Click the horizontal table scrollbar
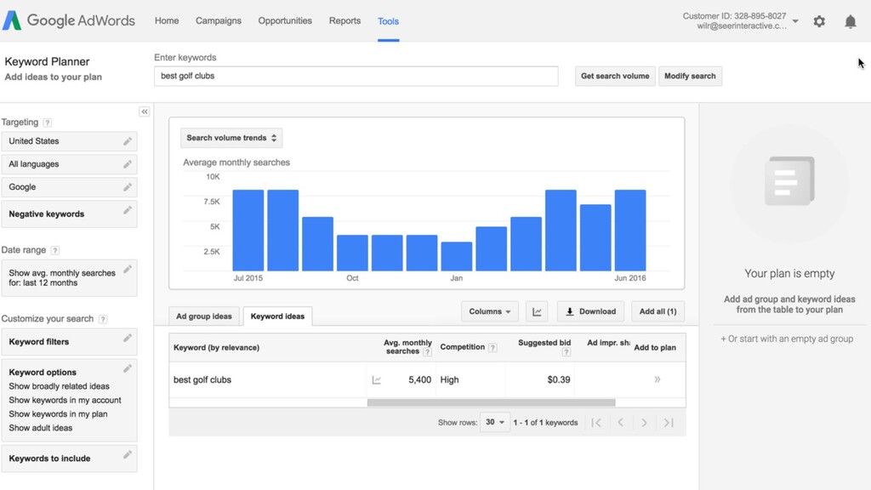 click(491, 402)
